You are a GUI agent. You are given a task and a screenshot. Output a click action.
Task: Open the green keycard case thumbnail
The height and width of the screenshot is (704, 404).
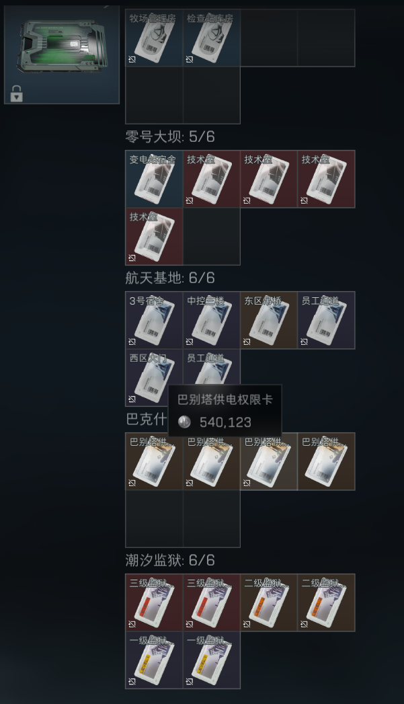pos(62,54)
